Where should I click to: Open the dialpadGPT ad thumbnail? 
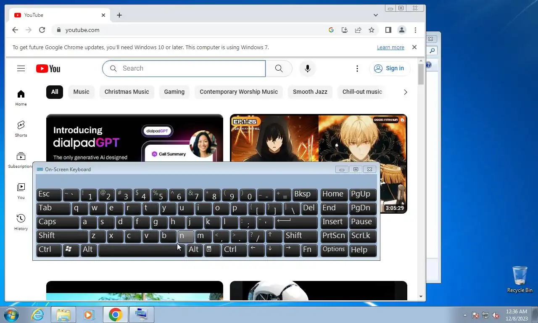[134, 138]
